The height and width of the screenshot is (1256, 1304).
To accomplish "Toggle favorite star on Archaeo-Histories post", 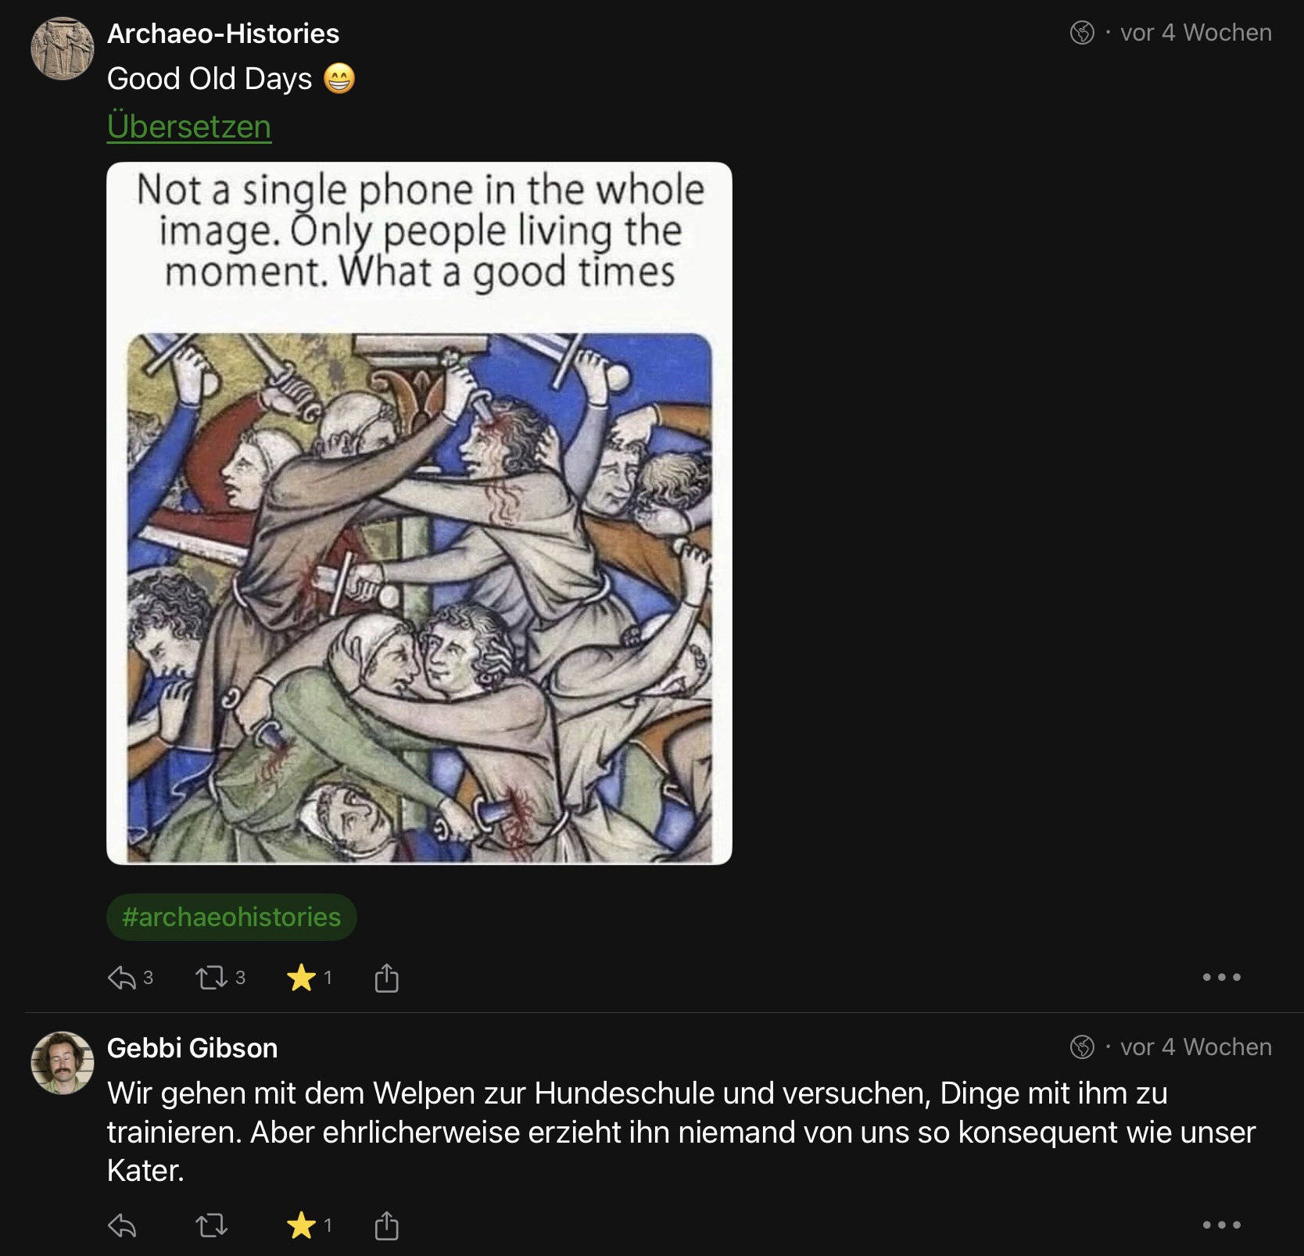I will coord(302,978).
